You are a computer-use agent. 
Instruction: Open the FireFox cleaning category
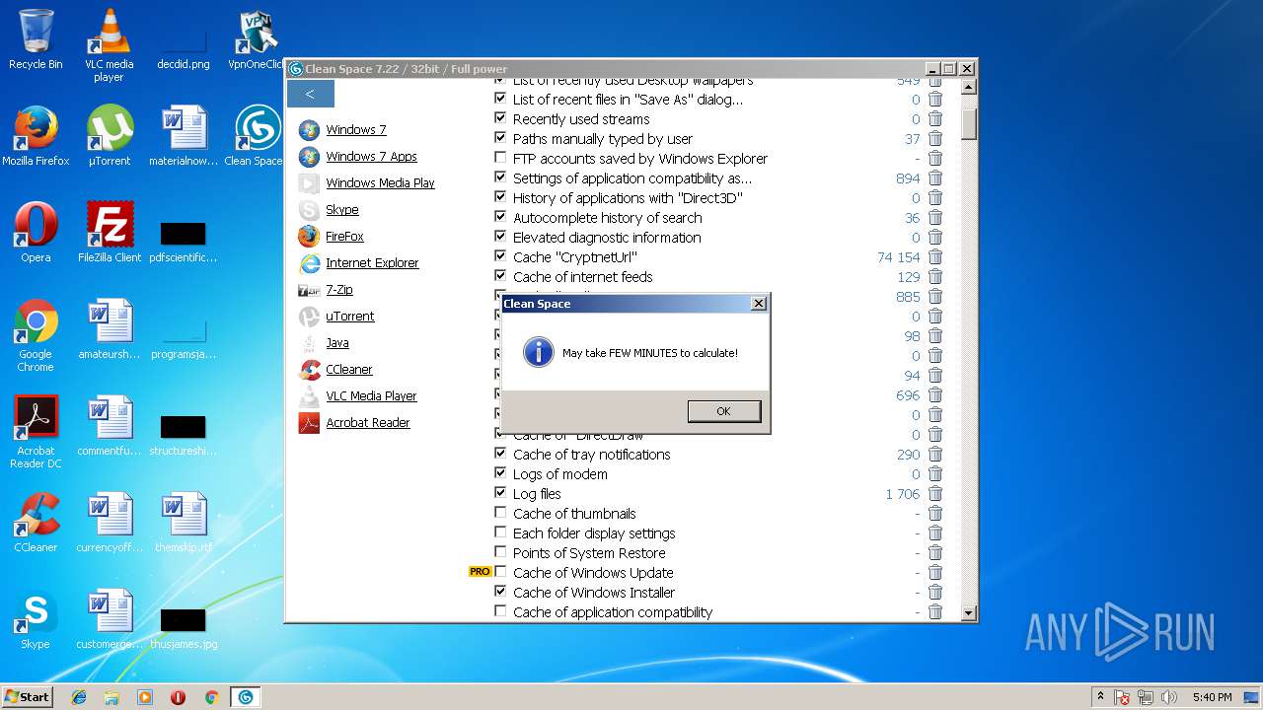[344, 237]
